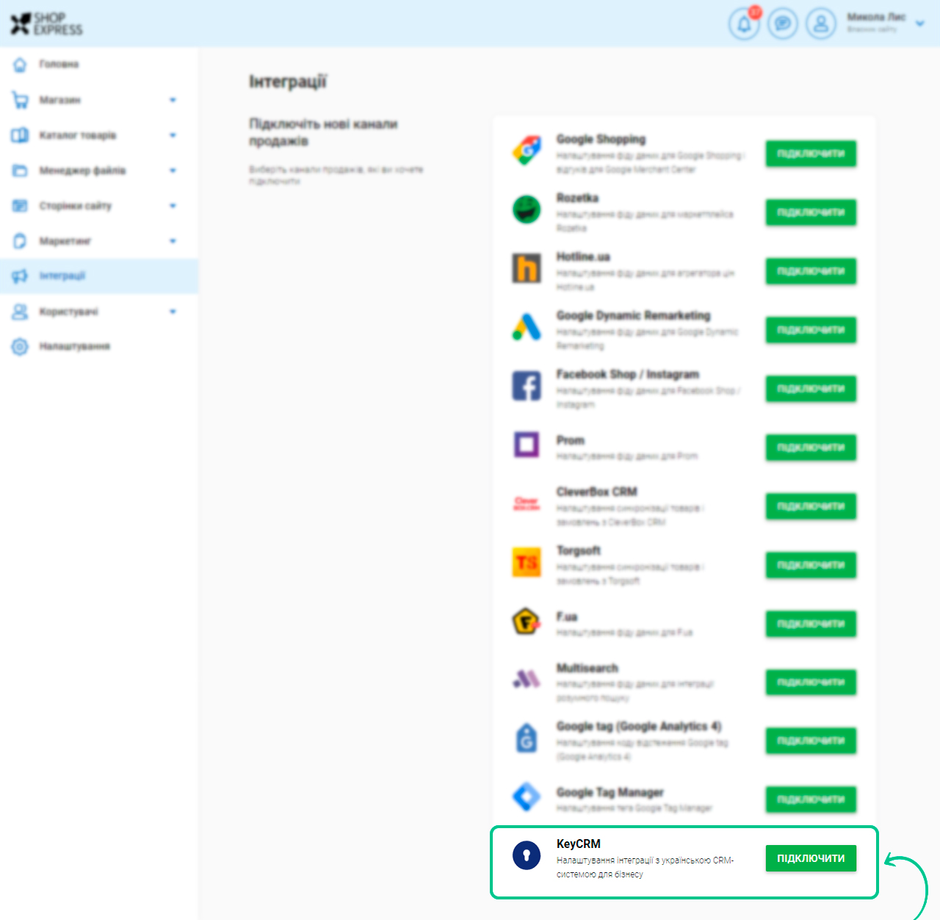Open the settings menu item

(x=99, y=347)
